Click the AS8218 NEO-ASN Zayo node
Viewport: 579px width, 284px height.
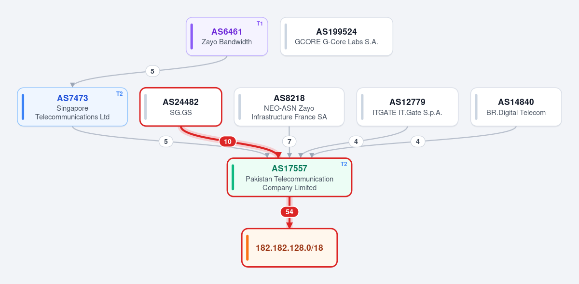tap(289, 107)
